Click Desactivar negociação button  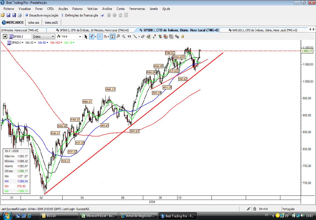42,15
